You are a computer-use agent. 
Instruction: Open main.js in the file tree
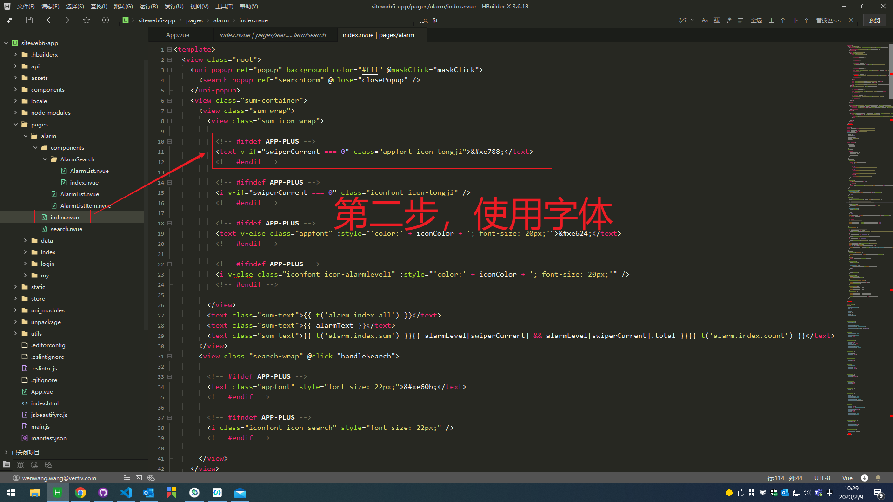coord(40,426)
